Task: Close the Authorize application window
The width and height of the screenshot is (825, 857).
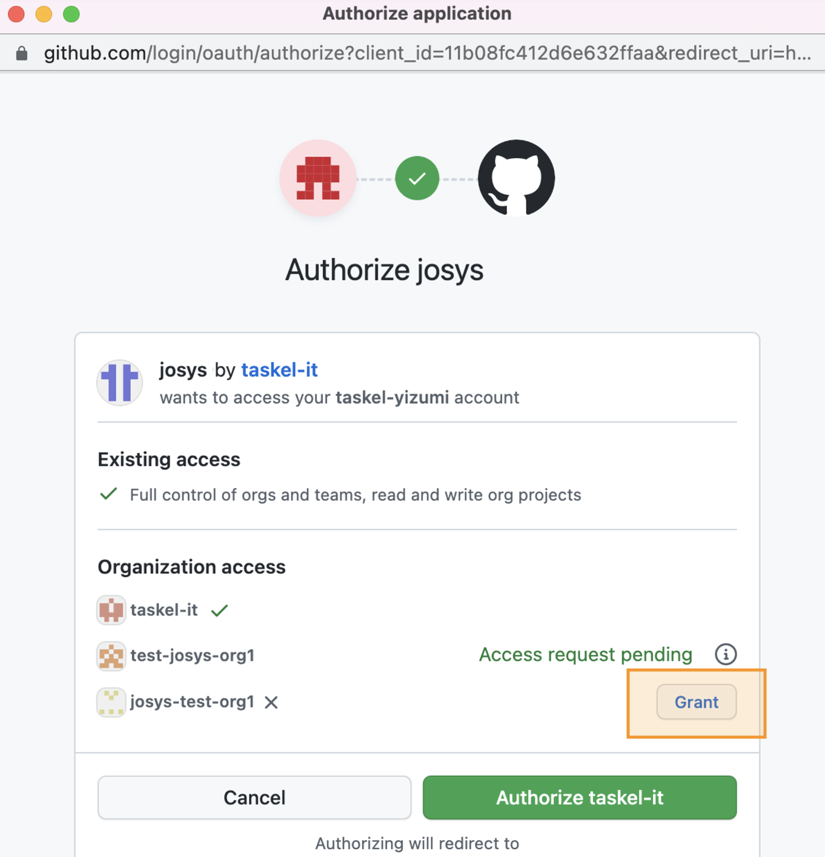Action: (x=16, y=13)
